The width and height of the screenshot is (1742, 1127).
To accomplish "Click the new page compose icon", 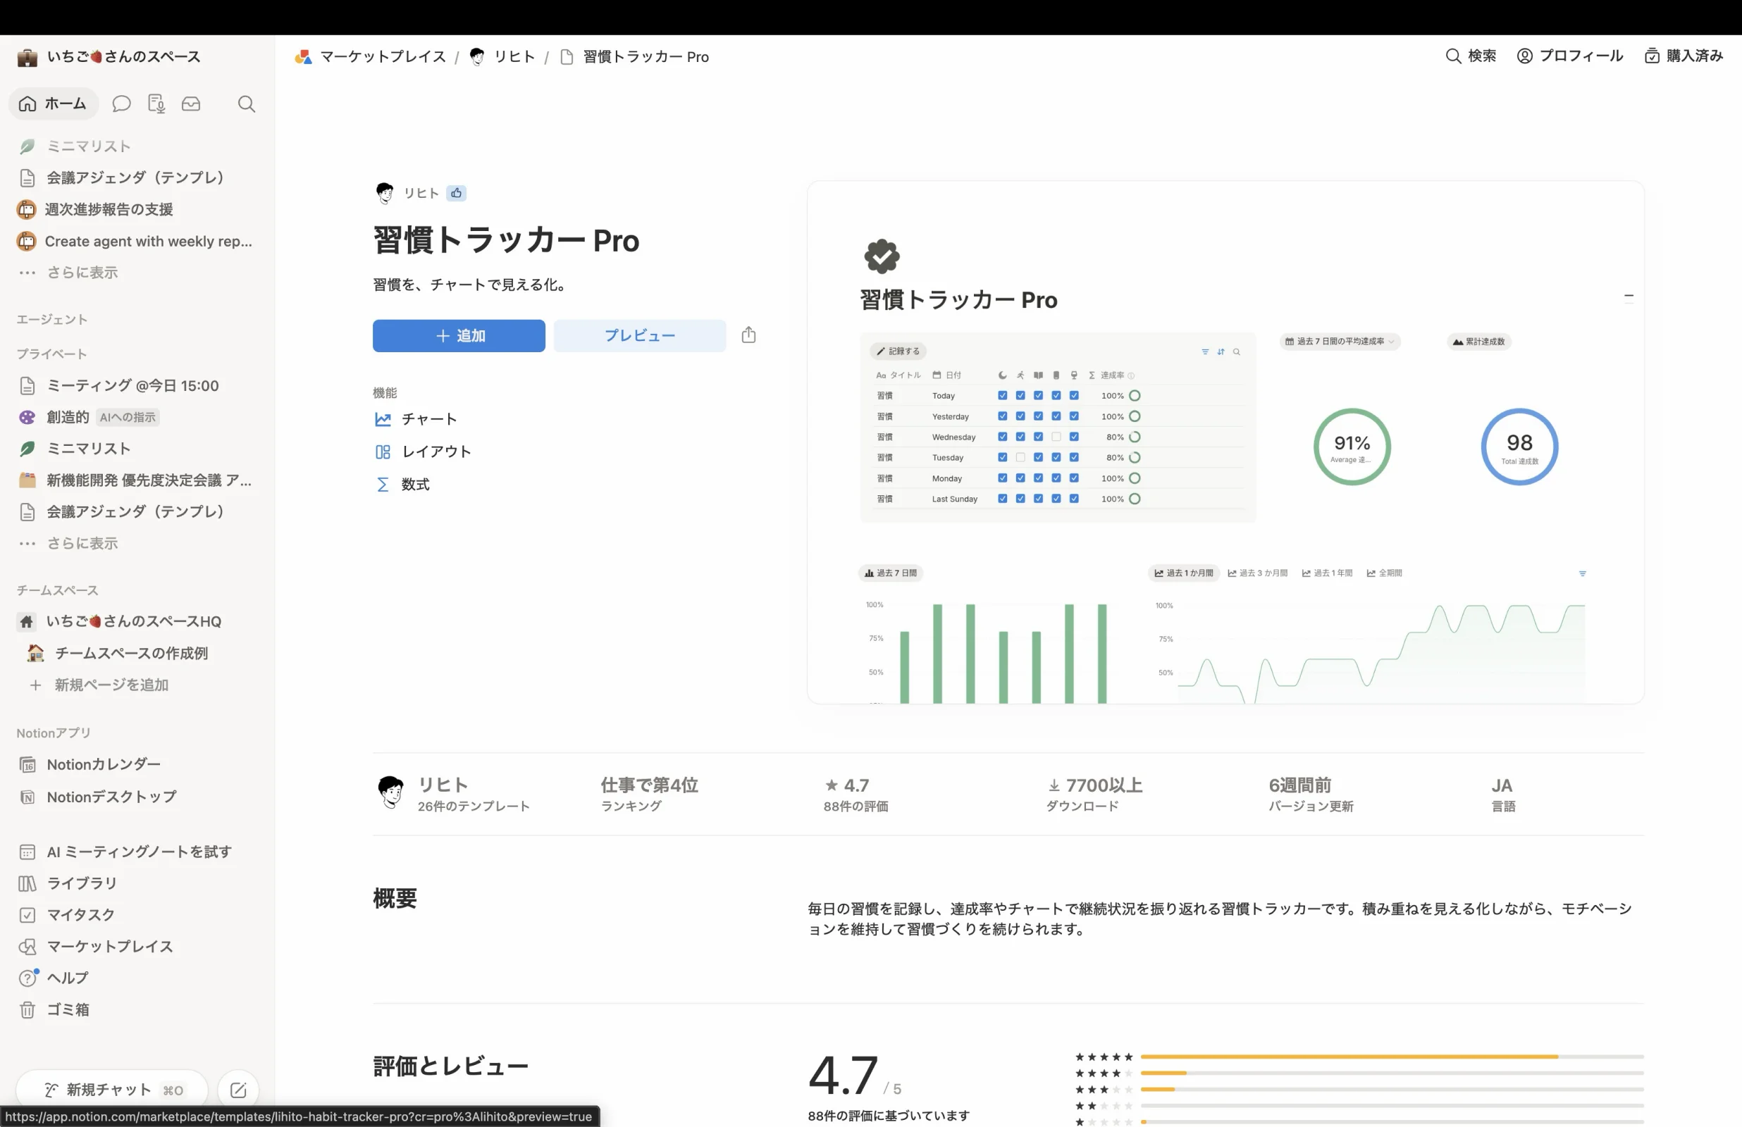I will point(238,1090).
